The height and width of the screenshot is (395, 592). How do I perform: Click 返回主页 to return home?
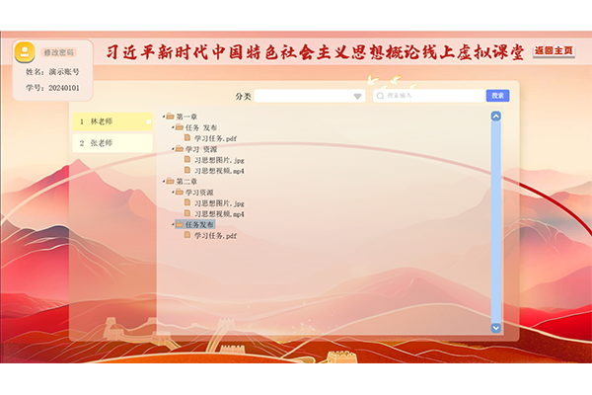[x=554, y=50]
